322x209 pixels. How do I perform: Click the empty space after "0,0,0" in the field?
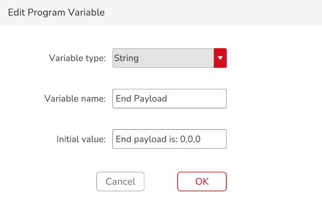[x=213, y=139]
